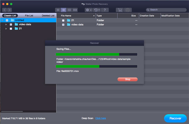The width and height of the screenshot is (189, 124).
Task: Stop the file saving process
Action: [x=127, y=79]
